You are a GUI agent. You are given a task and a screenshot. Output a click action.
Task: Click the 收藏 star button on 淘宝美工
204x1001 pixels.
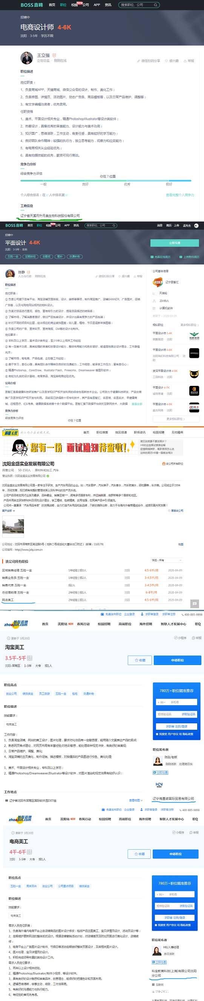click(140, 660)
